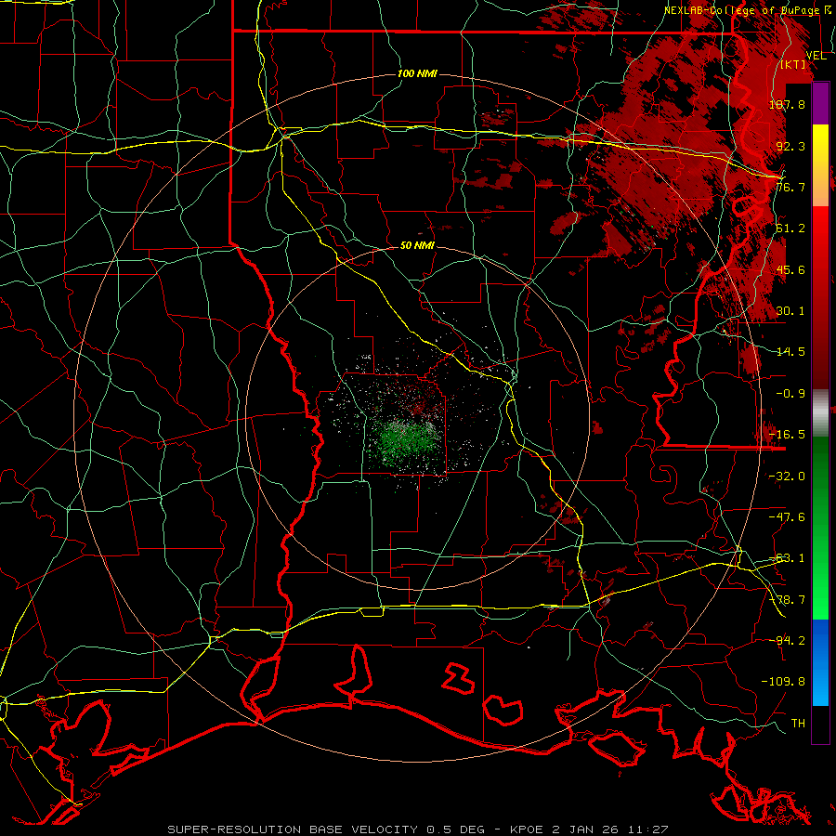This screenshot has height=836, width=836.
Task: Click the 76.7 legend value
Action: pos(790,187)
